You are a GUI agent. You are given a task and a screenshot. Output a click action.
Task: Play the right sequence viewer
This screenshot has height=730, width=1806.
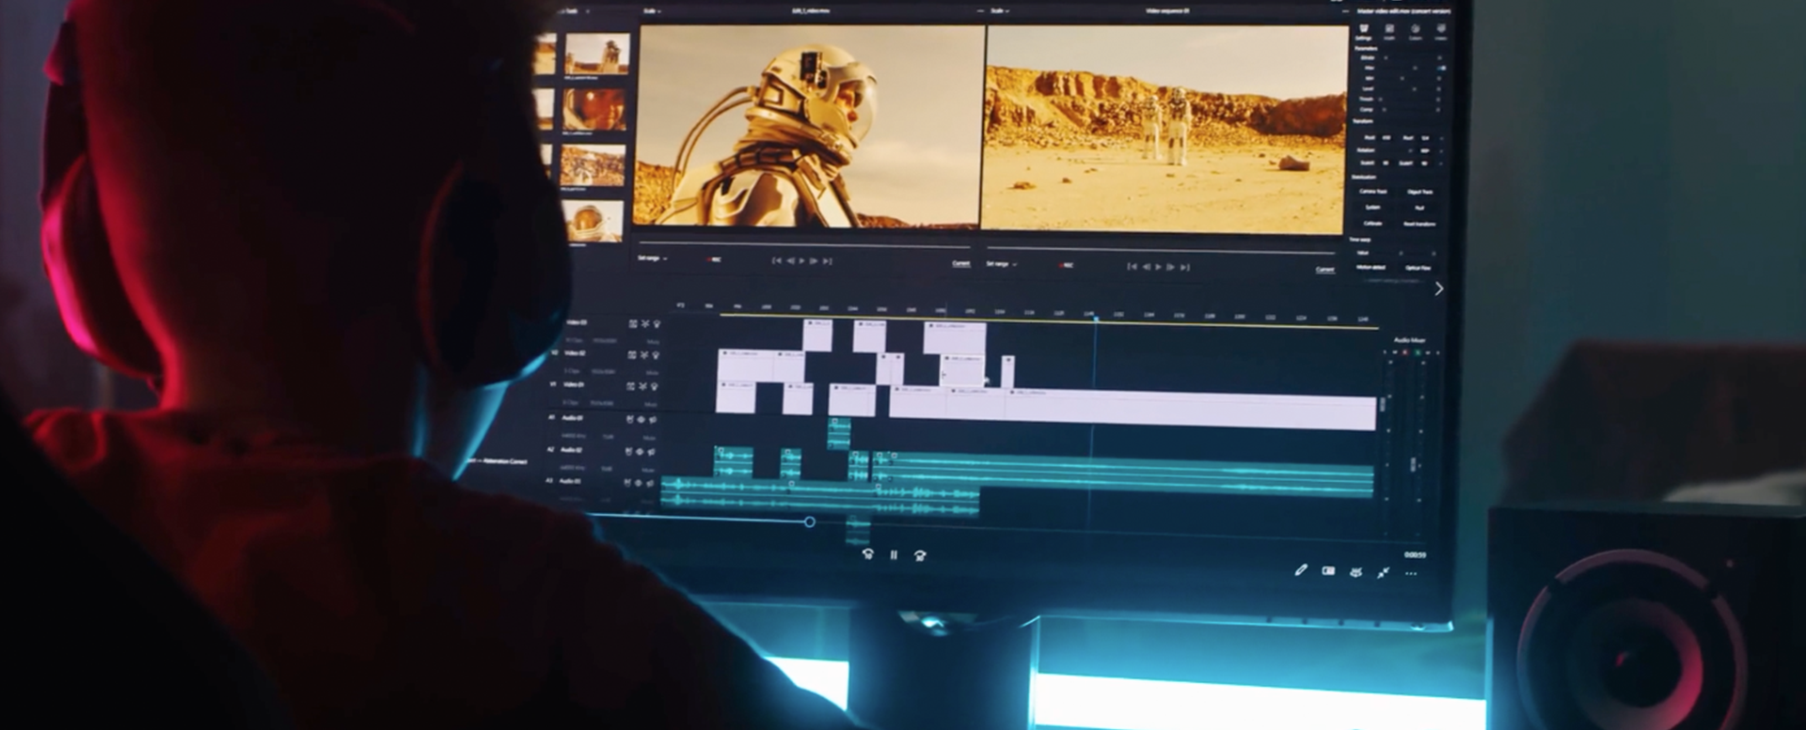coord(1158,267)
